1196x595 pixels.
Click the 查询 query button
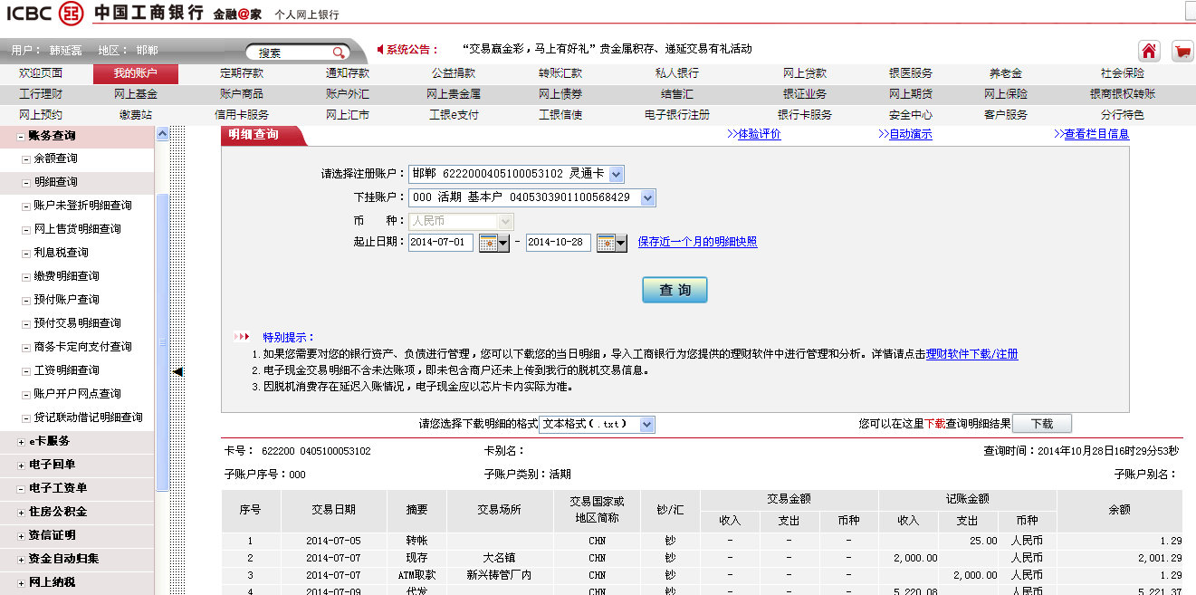(675, 290)
